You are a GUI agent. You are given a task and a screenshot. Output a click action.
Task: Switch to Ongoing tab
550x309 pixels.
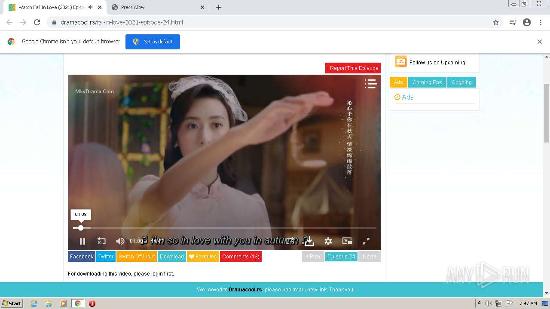click(461, 82)
